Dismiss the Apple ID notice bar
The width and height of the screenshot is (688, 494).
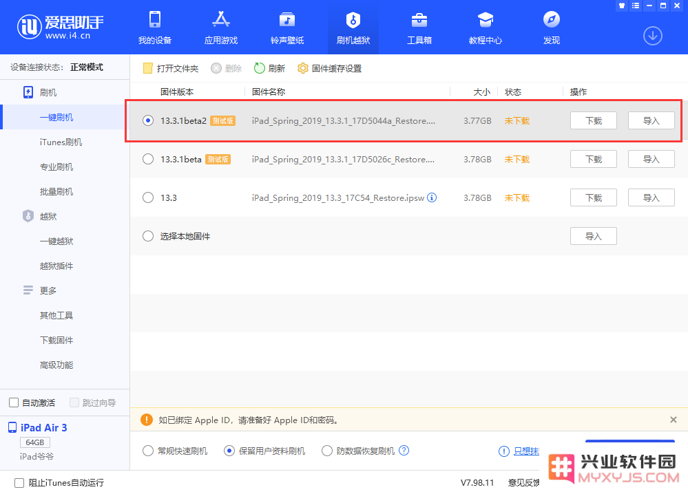pos(673,420)
